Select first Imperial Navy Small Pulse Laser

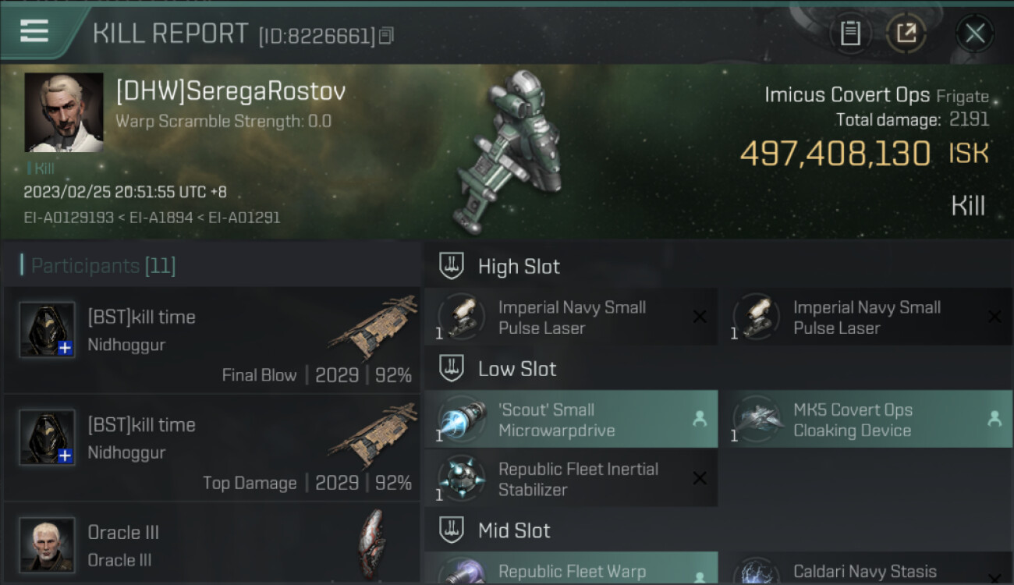click(x=571, y=317)
